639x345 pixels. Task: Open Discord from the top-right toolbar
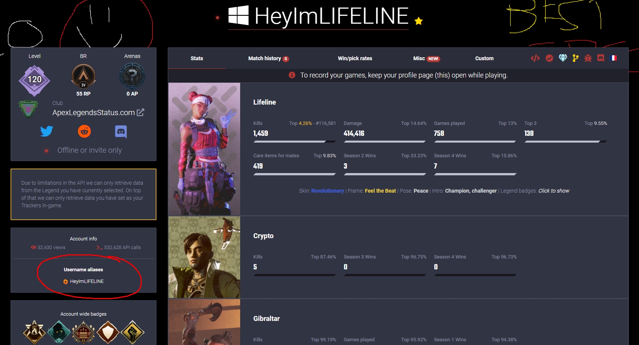point(601,58)
